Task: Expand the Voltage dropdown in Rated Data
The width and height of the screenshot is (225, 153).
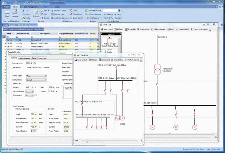Action: pyautogui.click(x=32, y=87)
